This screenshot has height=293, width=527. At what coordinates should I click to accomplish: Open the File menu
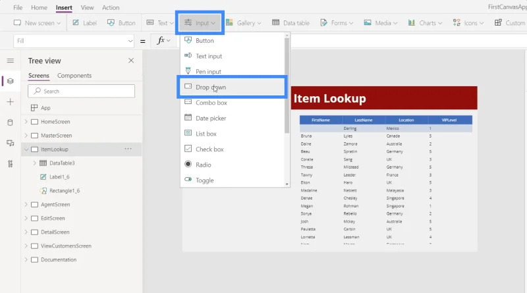click(x=18, y=7)
